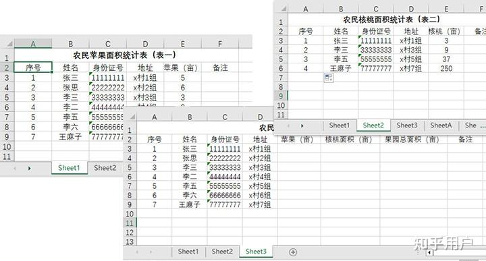Select row 2 header in table one window

7,67
